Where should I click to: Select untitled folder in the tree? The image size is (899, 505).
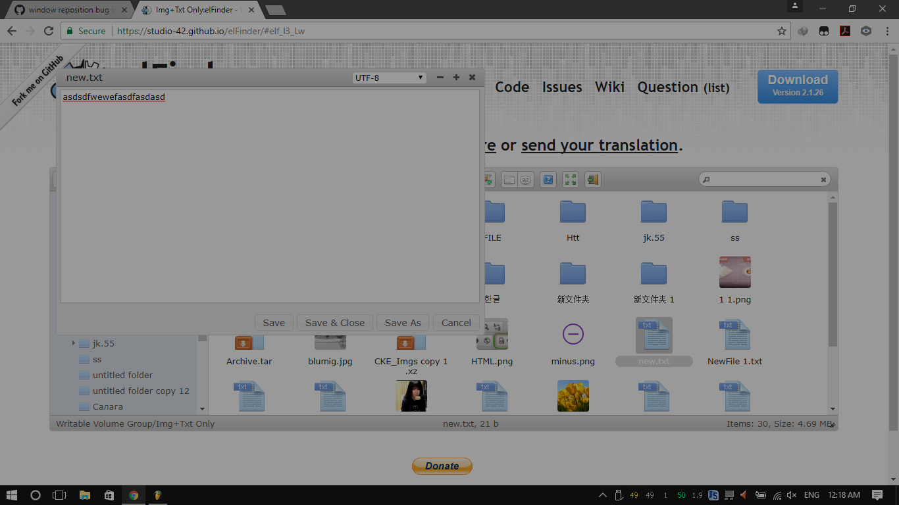coord(122,375)
